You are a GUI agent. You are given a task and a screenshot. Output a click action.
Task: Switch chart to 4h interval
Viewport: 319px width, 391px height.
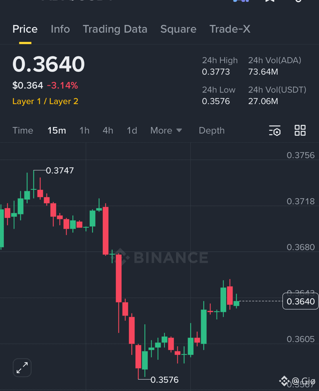tap(108, 130)
